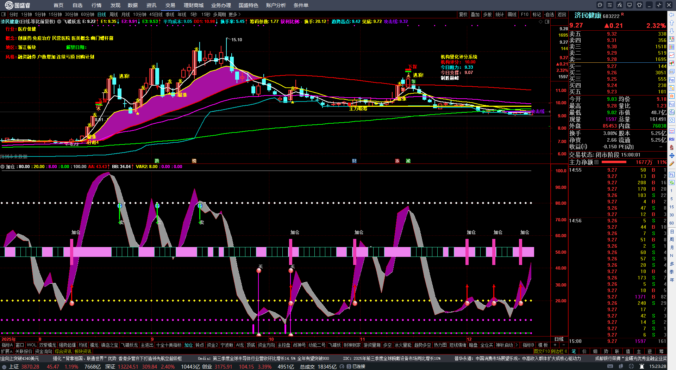
Task: Toggle the 标记 mark button
Action: click(537, 14)
